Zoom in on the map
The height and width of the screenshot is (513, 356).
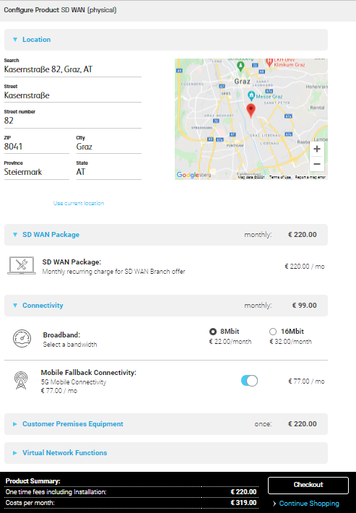pos(317,149)
